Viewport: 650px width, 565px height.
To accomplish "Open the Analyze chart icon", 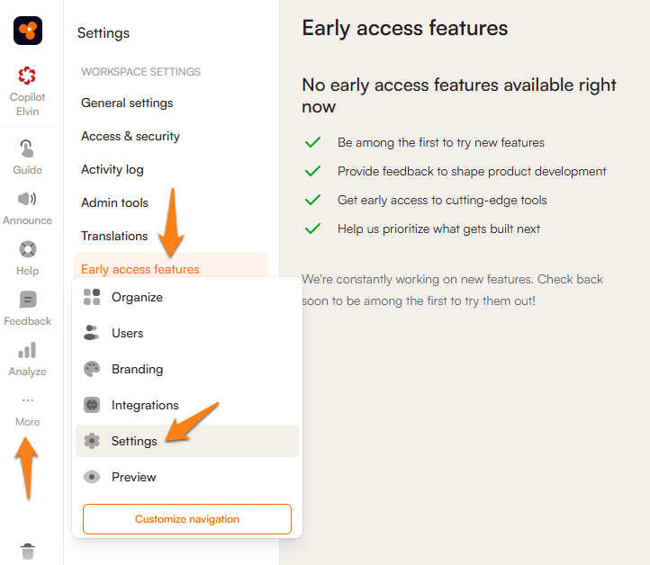I will point(28,350).
